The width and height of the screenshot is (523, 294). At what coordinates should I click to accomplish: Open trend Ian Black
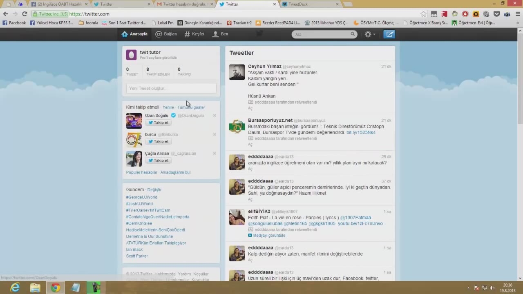(134, 249)
